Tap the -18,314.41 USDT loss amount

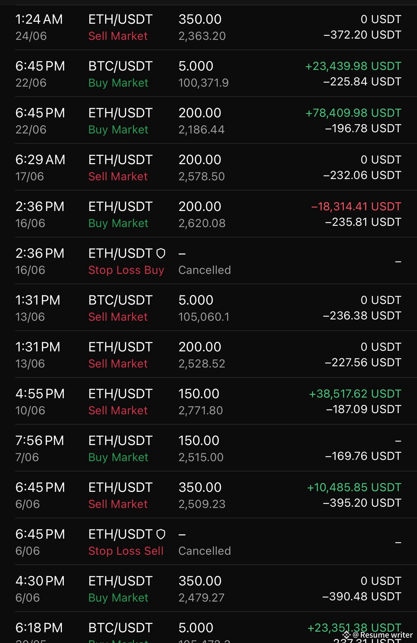[x=356, y=207]
